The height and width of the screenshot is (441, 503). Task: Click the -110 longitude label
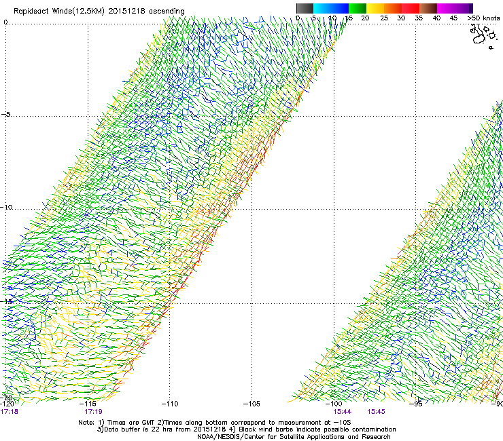point(170,404)
